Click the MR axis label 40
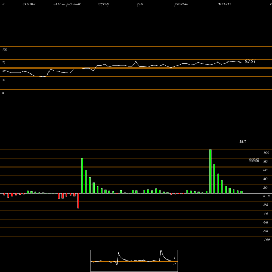The image size is (272, 272). pyautogui.click(x=265, y=179)
